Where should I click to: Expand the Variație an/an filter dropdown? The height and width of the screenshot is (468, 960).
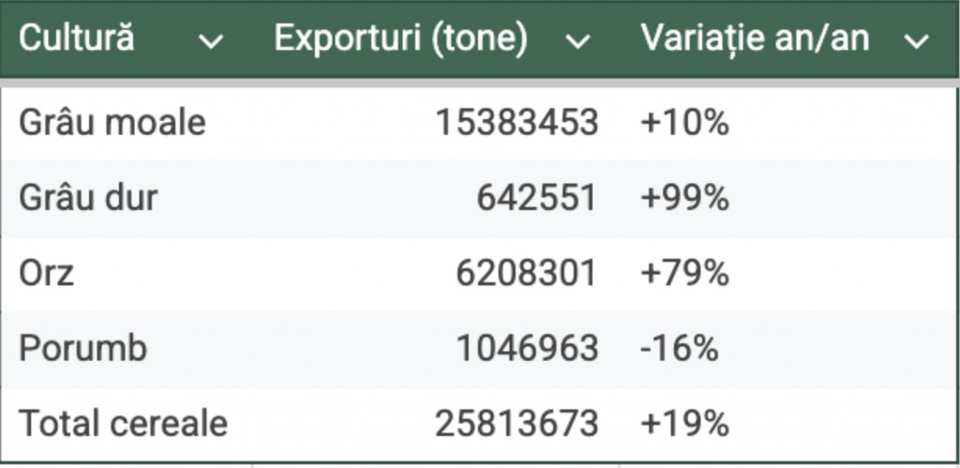coord(916,41)
